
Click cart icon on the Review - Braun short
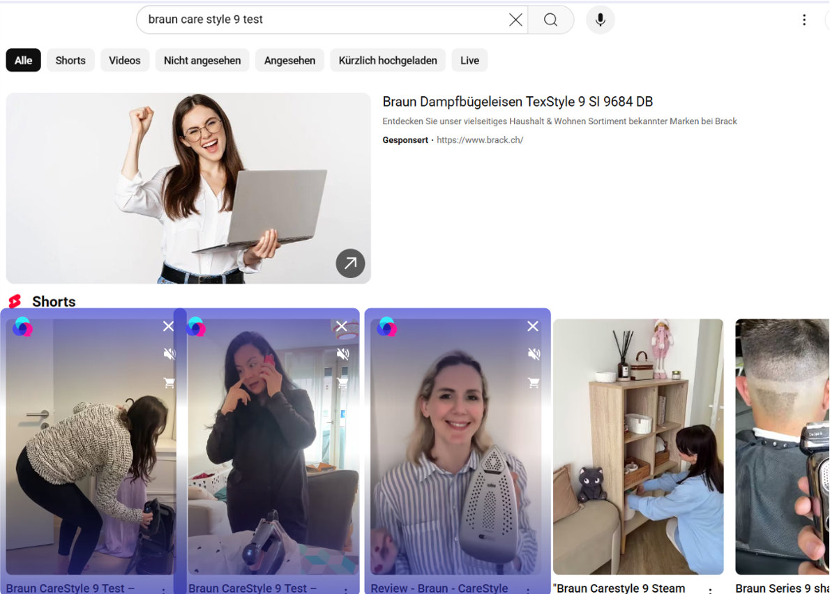click(534, 382)
